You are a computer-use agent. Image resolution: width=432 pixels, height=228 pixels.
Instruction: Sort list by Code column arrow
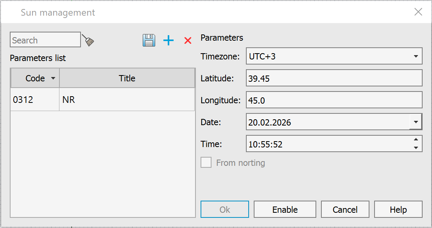tap(53, 78)
